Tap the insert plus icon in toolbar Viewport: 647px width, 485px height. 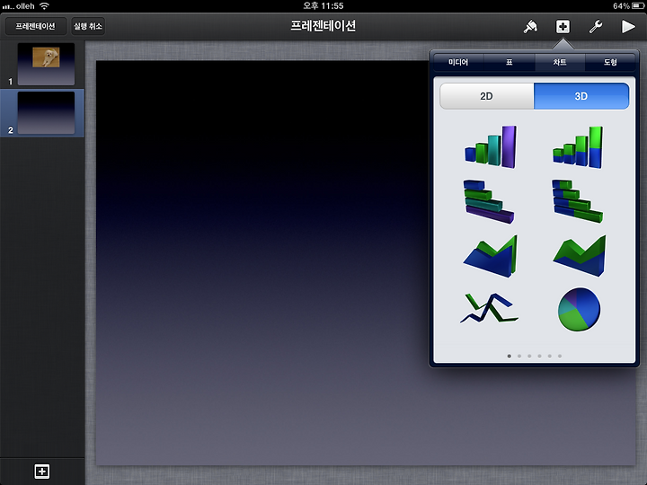(563, 26)
